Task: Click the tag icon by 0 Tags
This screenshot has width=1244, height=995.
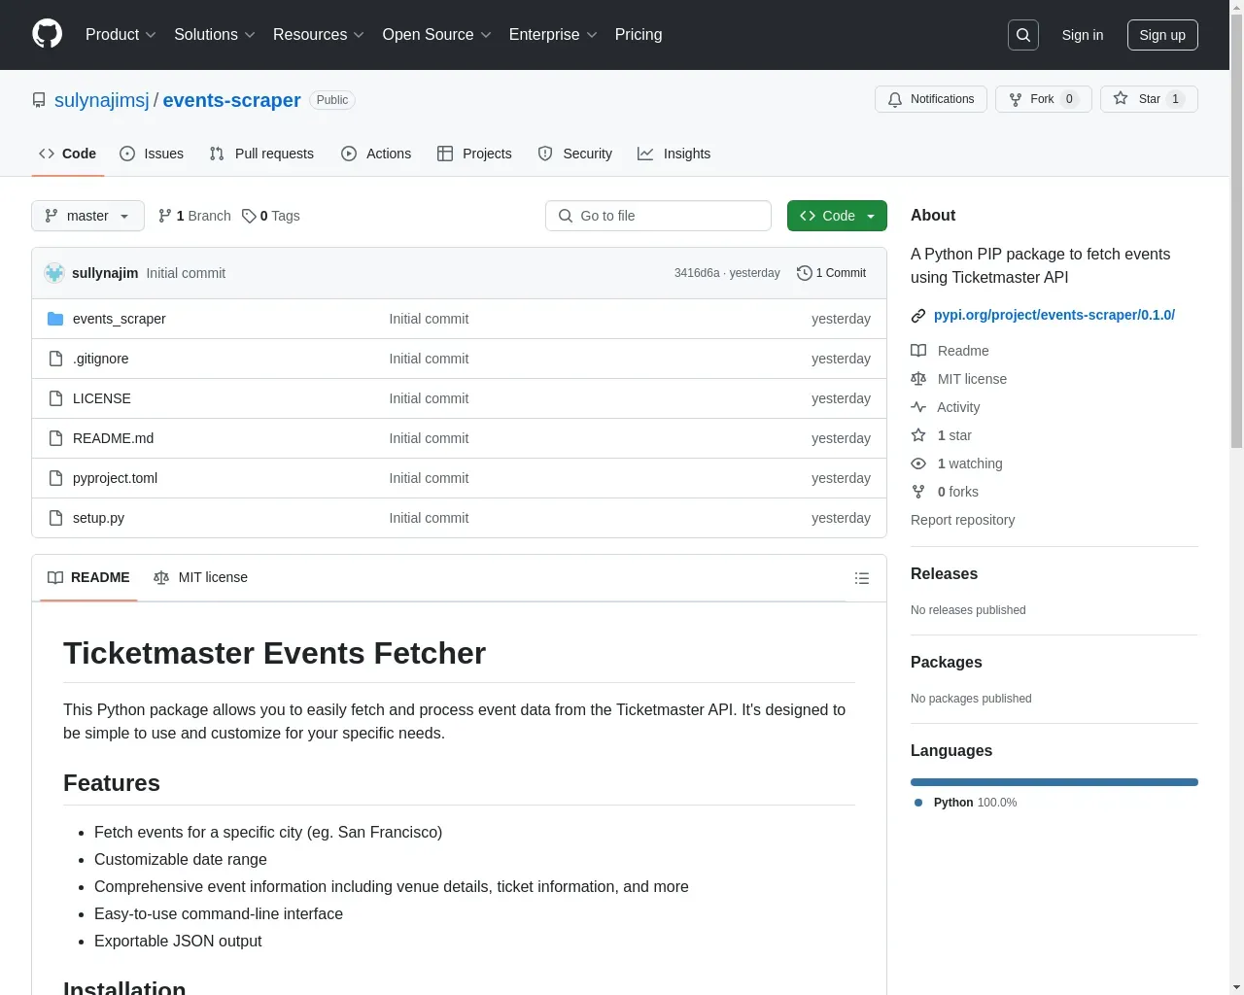Action: point(249,216)
